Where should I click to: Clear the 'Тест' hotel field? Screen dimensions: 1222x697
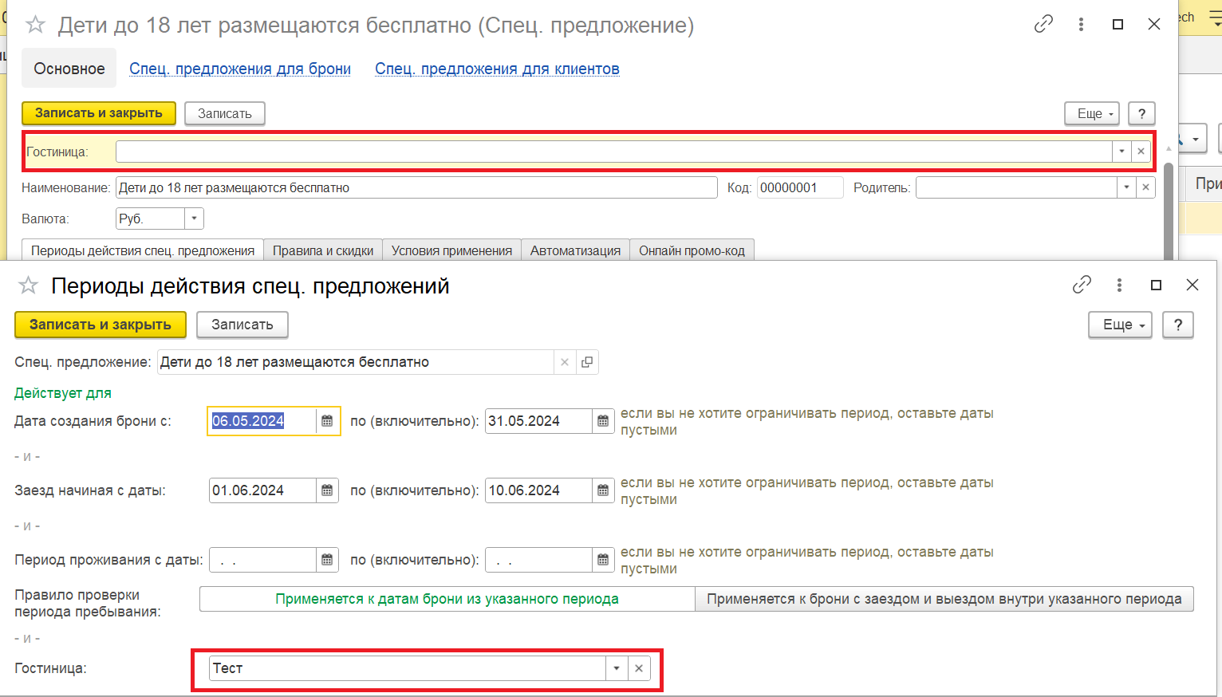coord(639,668)
